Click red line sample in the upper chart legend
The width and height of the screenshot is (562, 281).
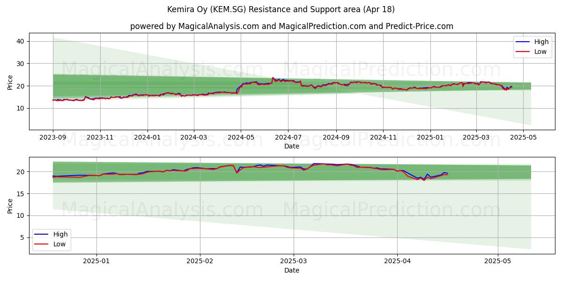click(524, 52)
